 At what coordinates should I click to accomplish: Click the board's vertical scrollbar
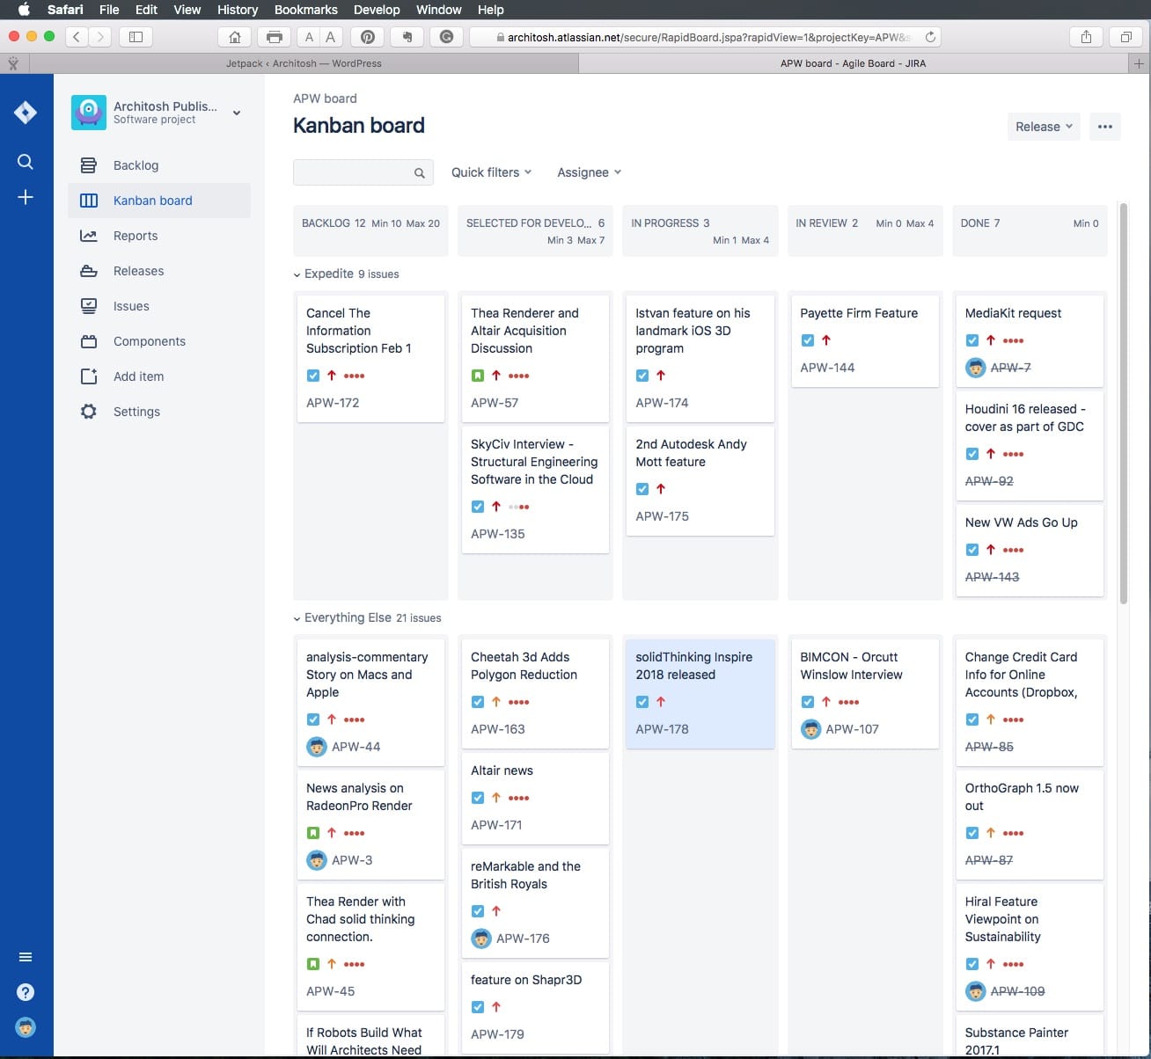click(x=1123, y=403)
